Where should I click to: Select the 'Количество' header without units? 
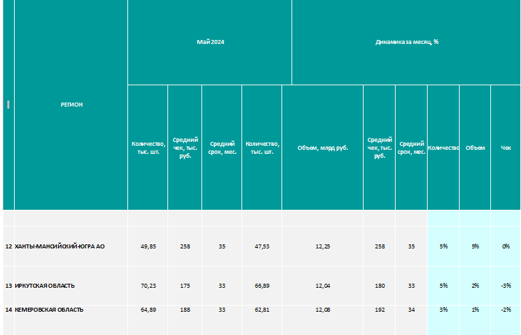[x=443, y=148]
